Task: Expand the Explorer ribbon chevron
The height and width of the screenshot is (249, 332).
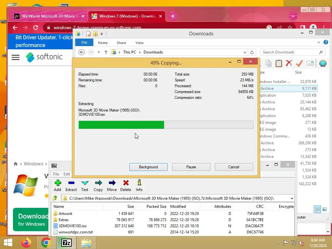Action: pos(318,42)
